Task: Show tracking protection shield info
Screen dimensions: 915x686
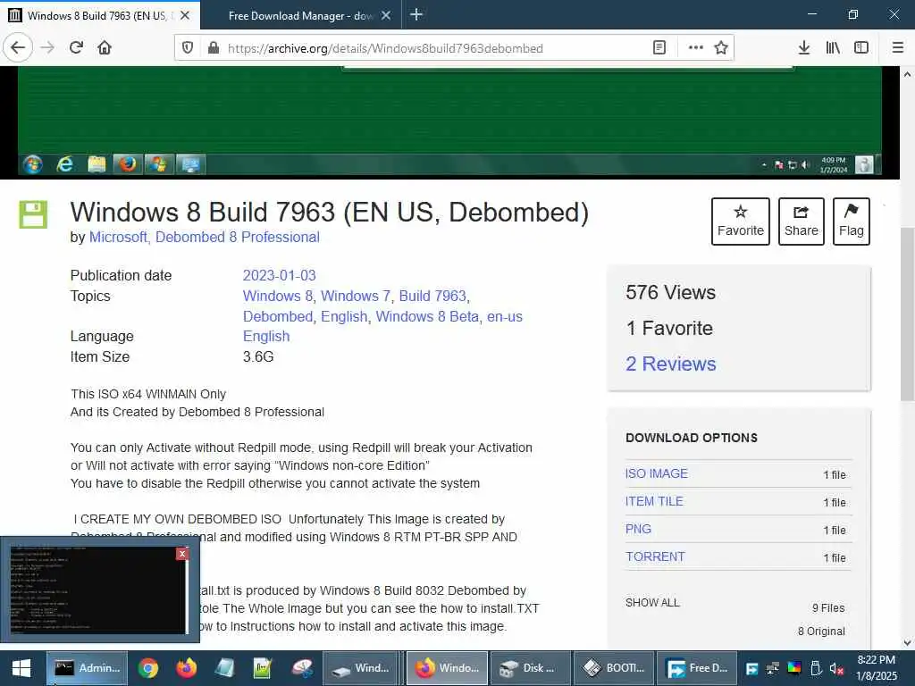Action: pyautogui.click(x=188, y=48)
